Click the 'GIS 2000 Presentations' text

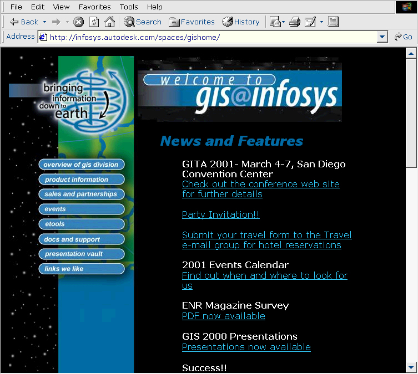[x=239, y=336]
